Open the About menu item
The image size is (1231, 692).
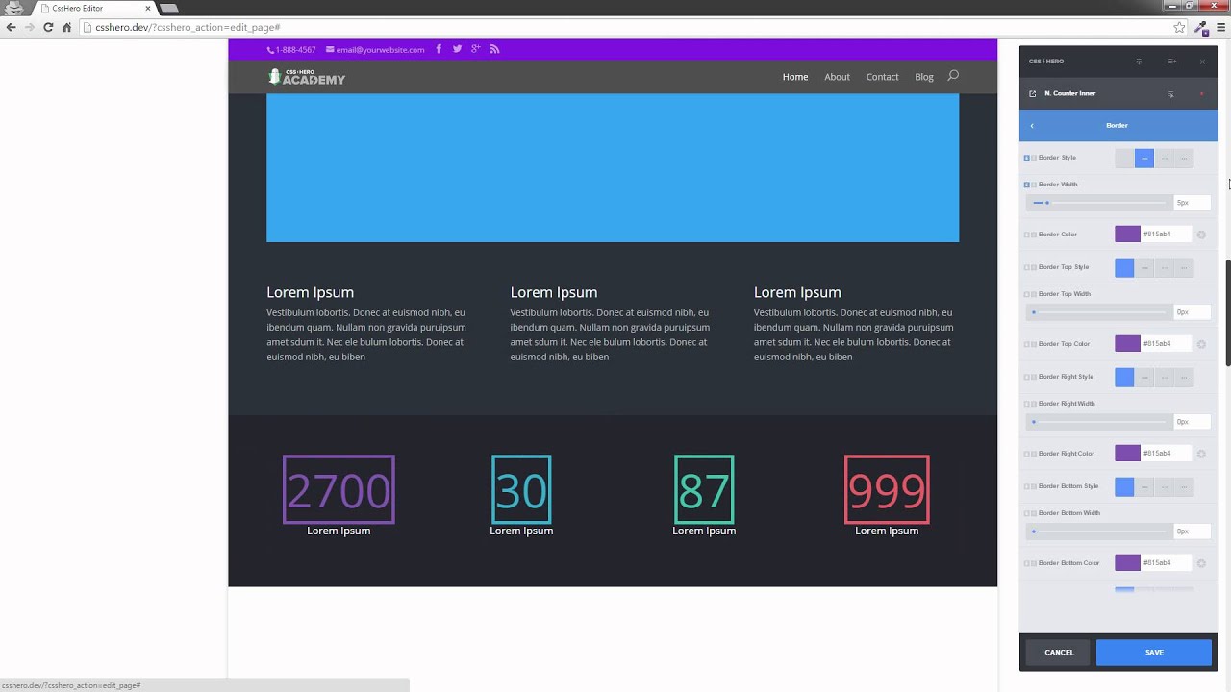tap(837, 77)
